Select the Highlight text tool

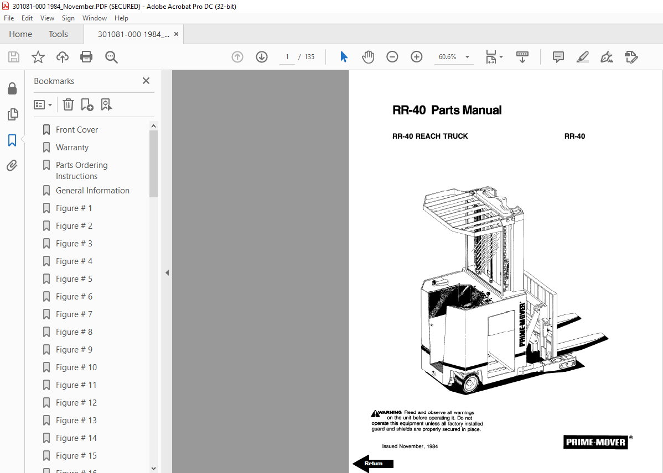[x=583, y=57]
